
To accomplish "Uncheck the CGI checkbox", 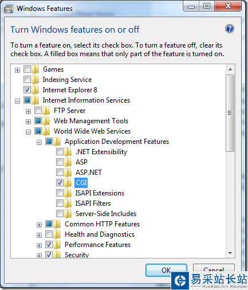I will [60, 183].
